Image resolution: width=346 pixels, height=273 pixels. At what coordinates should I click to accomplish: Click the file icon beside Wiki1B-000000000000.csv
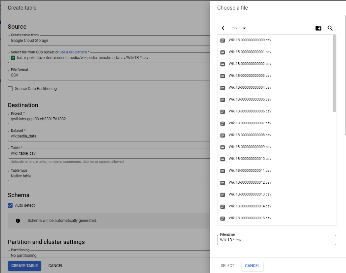click(x=222, y=40)
